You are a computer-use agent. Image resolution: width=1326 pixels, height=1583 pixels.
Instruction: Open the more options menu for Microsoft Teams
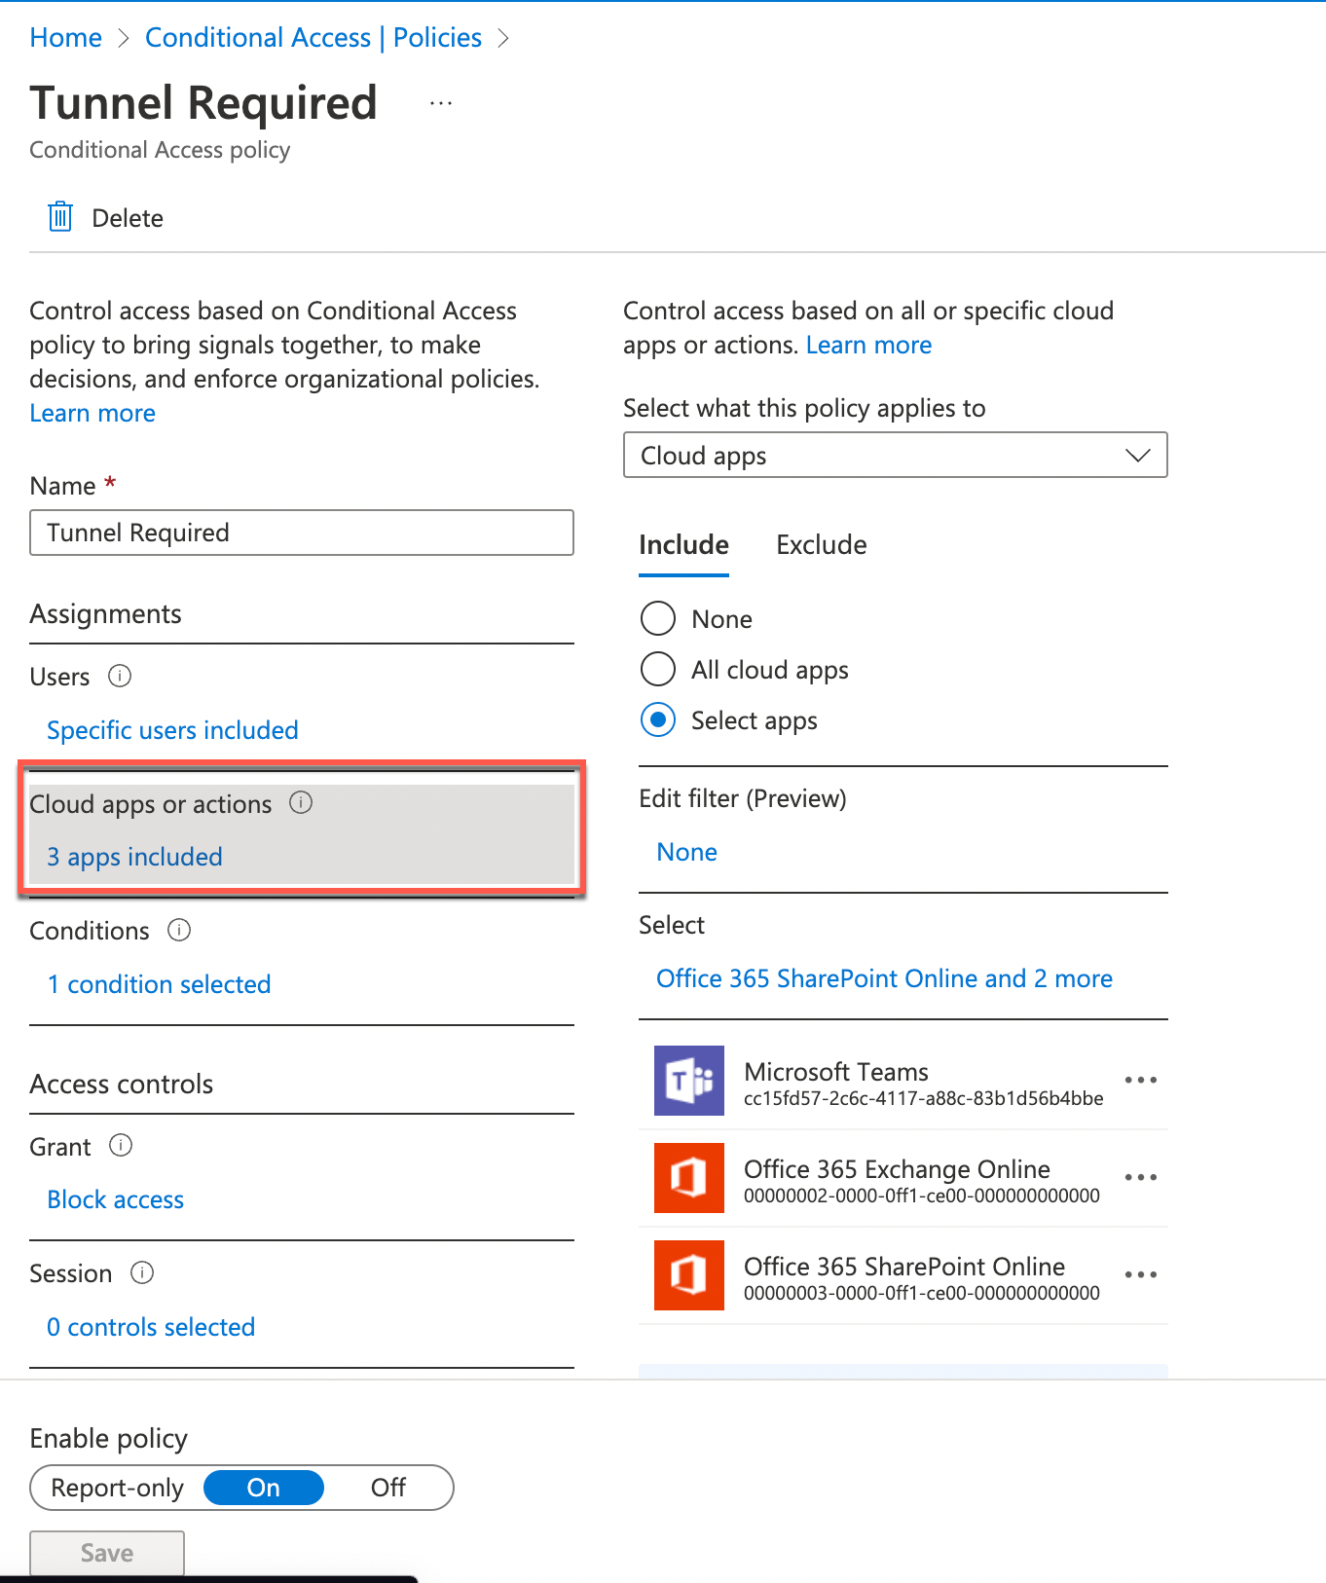(1141, 1080)
